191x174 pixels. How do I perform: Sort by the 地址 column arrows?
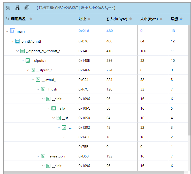pos(89,19)
